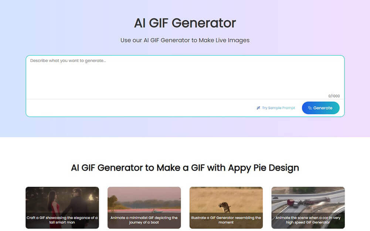Click the sparkle icon inside the Generate button
The width and height of the screenshot is (370, 231).
(310, 108)
